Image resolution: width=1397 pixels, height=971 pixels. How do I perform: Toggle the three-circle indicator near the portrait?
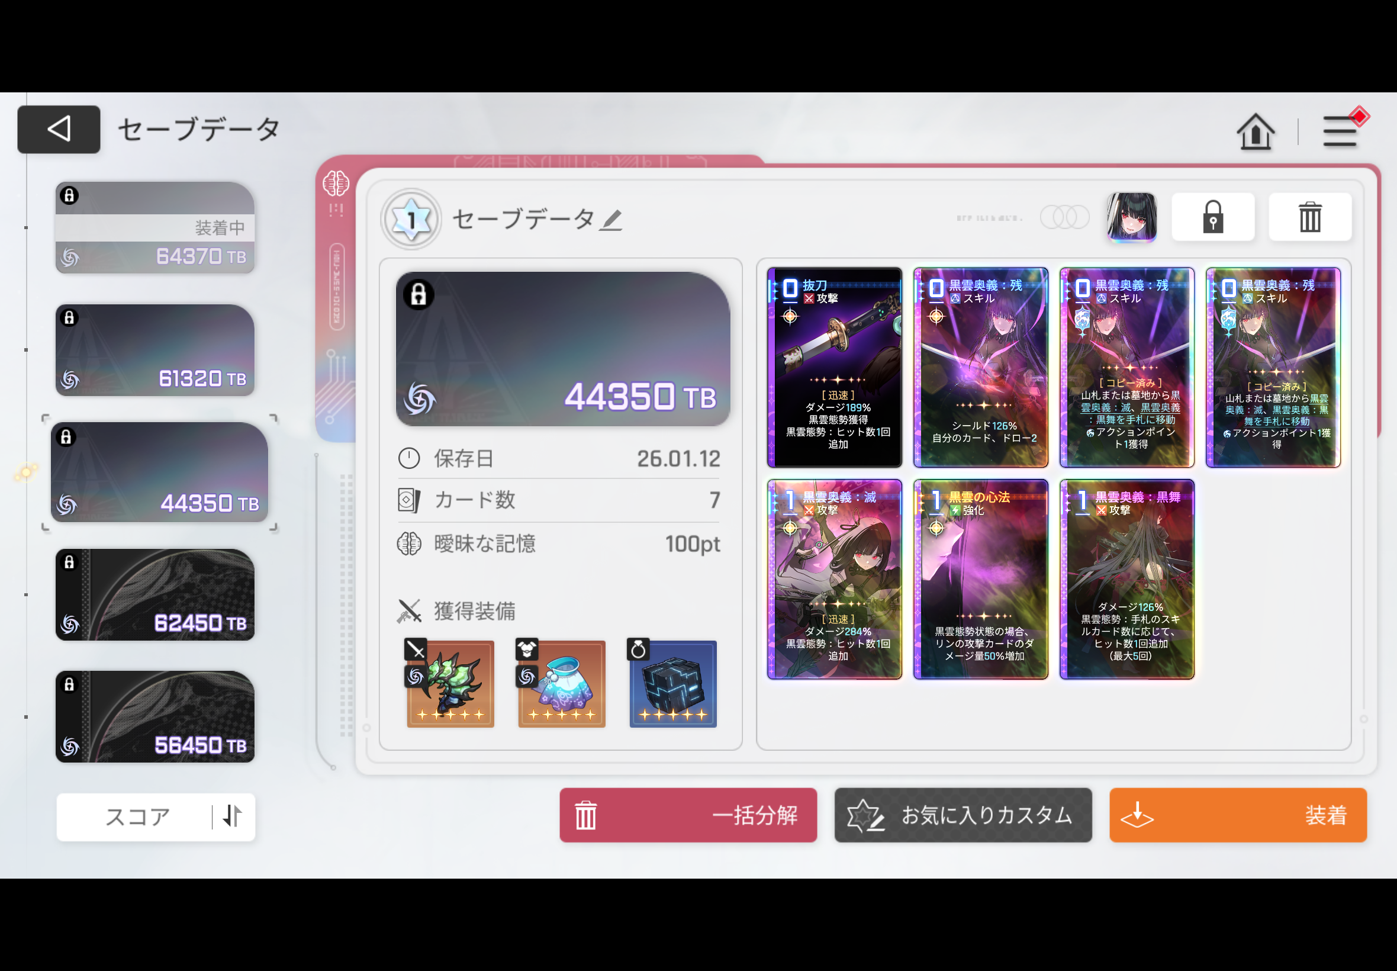point(1064,217)
